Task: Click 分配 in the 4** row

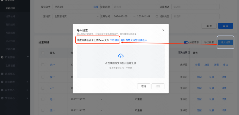Action: 199,88
